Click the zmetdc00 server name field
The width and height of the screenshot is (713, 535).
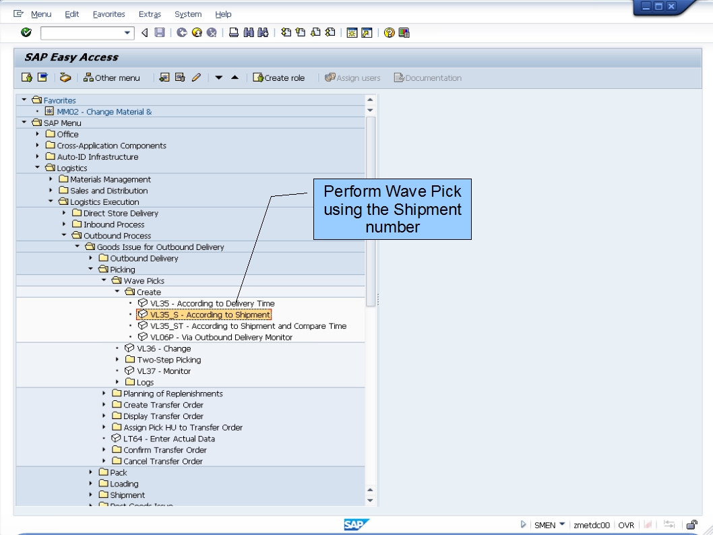tap(591, 525)
